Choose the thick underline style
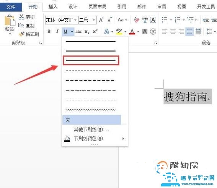Screen dimensions: 217x188 click(x=91, y=60)
